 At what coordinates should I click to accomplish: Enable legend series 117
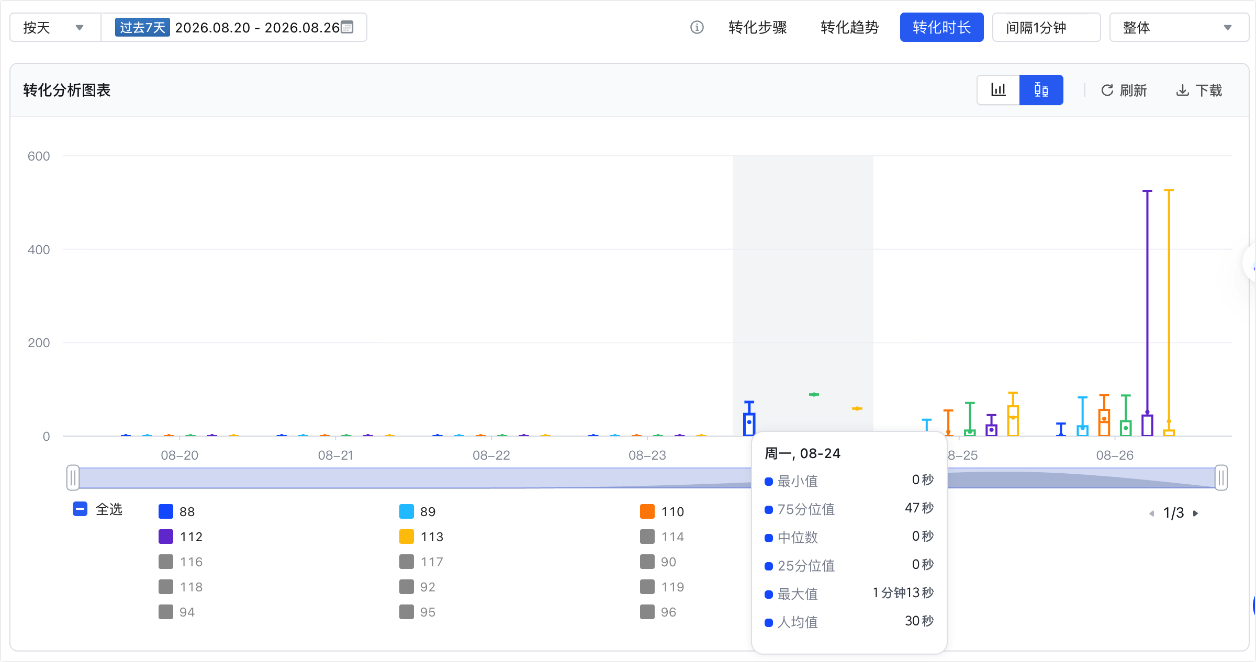pos(421,562)
